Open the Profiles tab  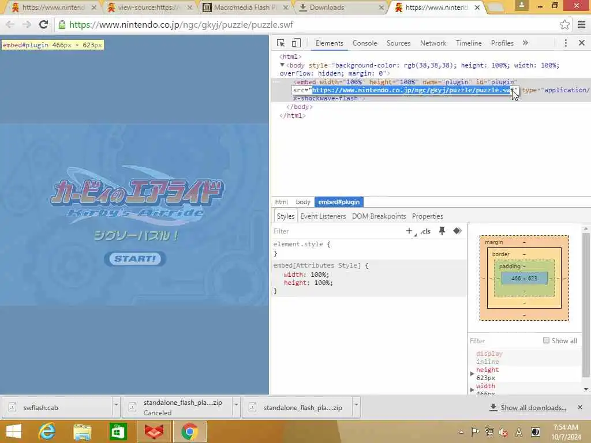pos(502,43)
